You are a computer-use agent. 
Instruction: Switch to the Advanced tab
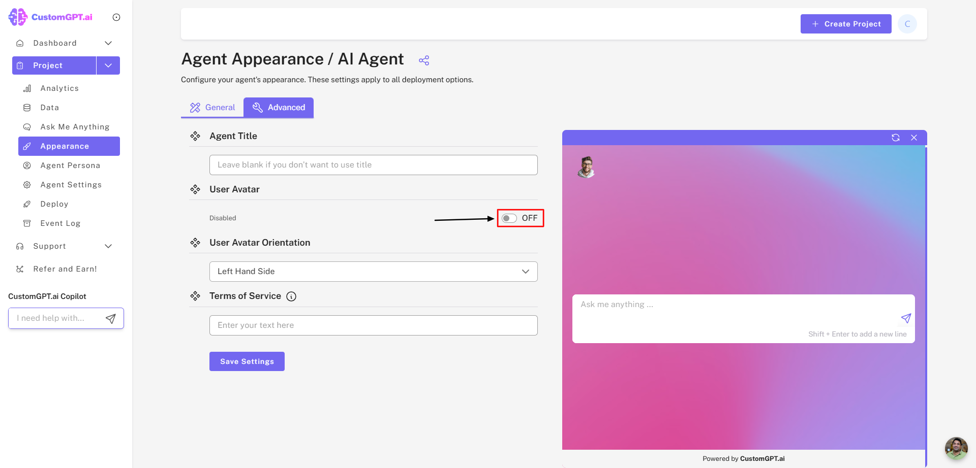point(279,108)
